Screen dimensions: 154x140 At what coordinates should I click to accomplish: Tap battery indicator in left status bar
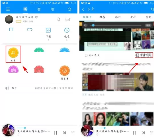point(67,3)
